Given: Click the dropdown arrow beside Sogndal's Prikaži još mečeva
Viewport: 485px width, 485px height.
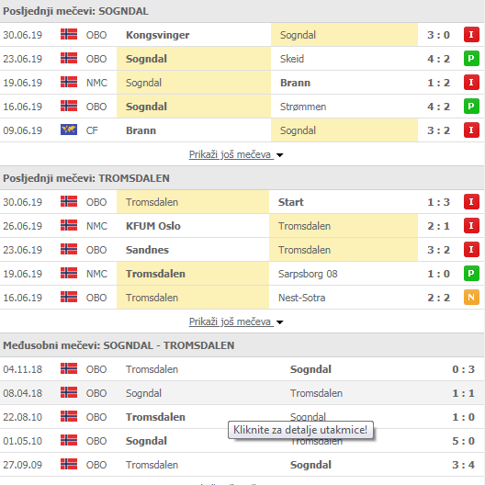Looking at the screenshot, I should [x=279, y=155].
